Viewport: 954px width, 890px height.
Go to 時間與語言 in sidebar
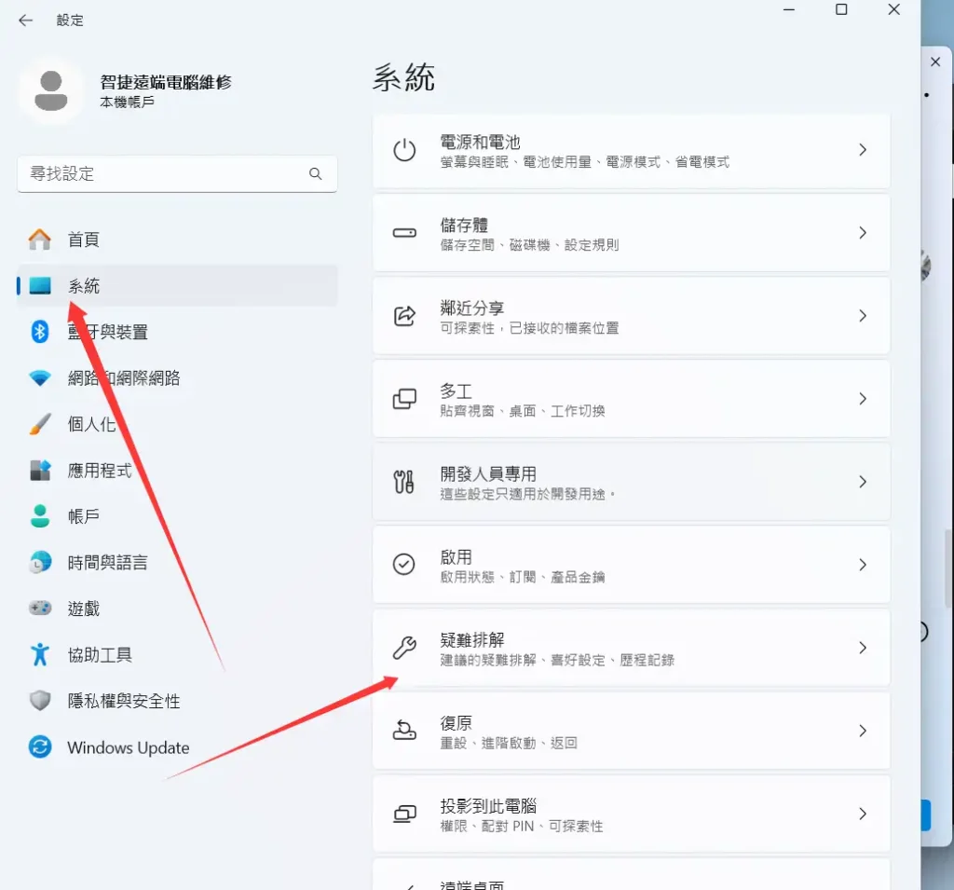[x=107, y=563]
